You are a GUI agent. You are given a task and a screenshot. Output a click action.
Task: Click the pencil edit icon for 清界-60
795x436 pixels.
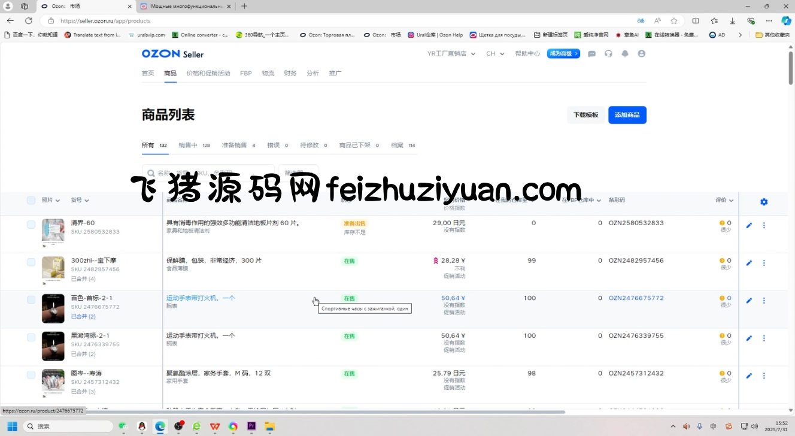749,226
